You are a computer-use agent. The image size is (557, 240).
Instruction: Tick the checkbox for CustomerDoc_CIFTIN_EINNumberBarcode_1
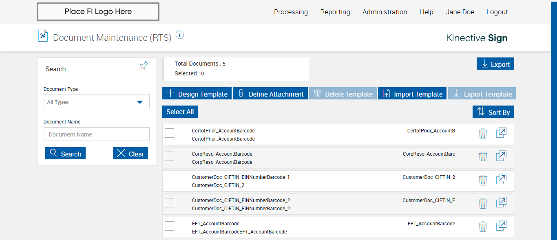pyautogui.click(x=169, y=179)
